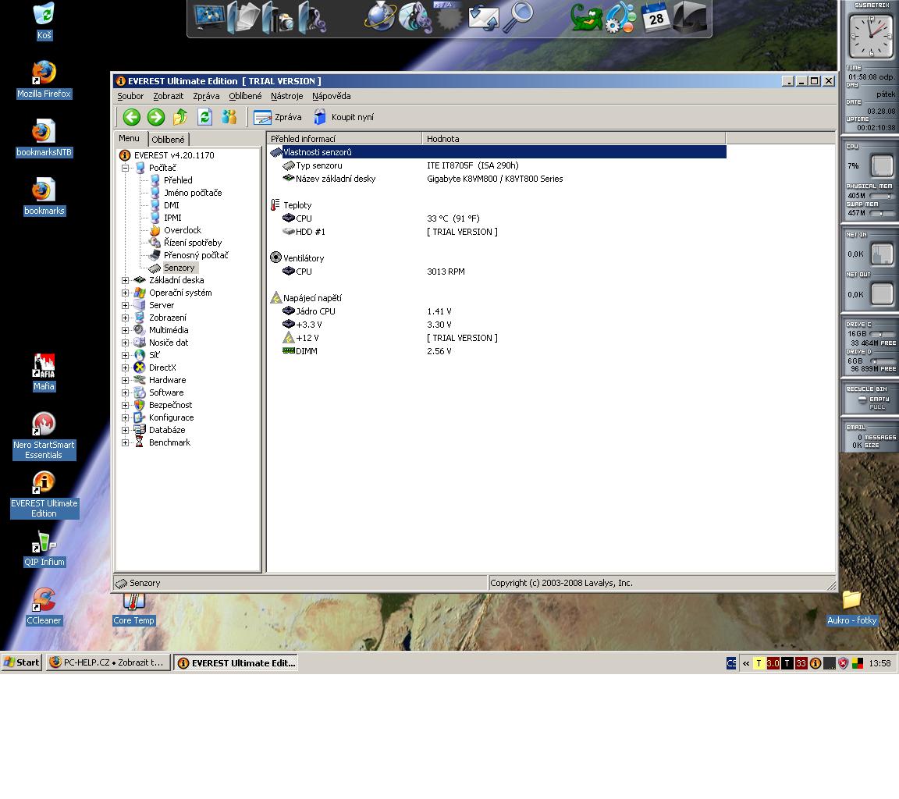Open the Zpráva report toolbar button
This screenshot has height=799, width=899.
[278, 118]
